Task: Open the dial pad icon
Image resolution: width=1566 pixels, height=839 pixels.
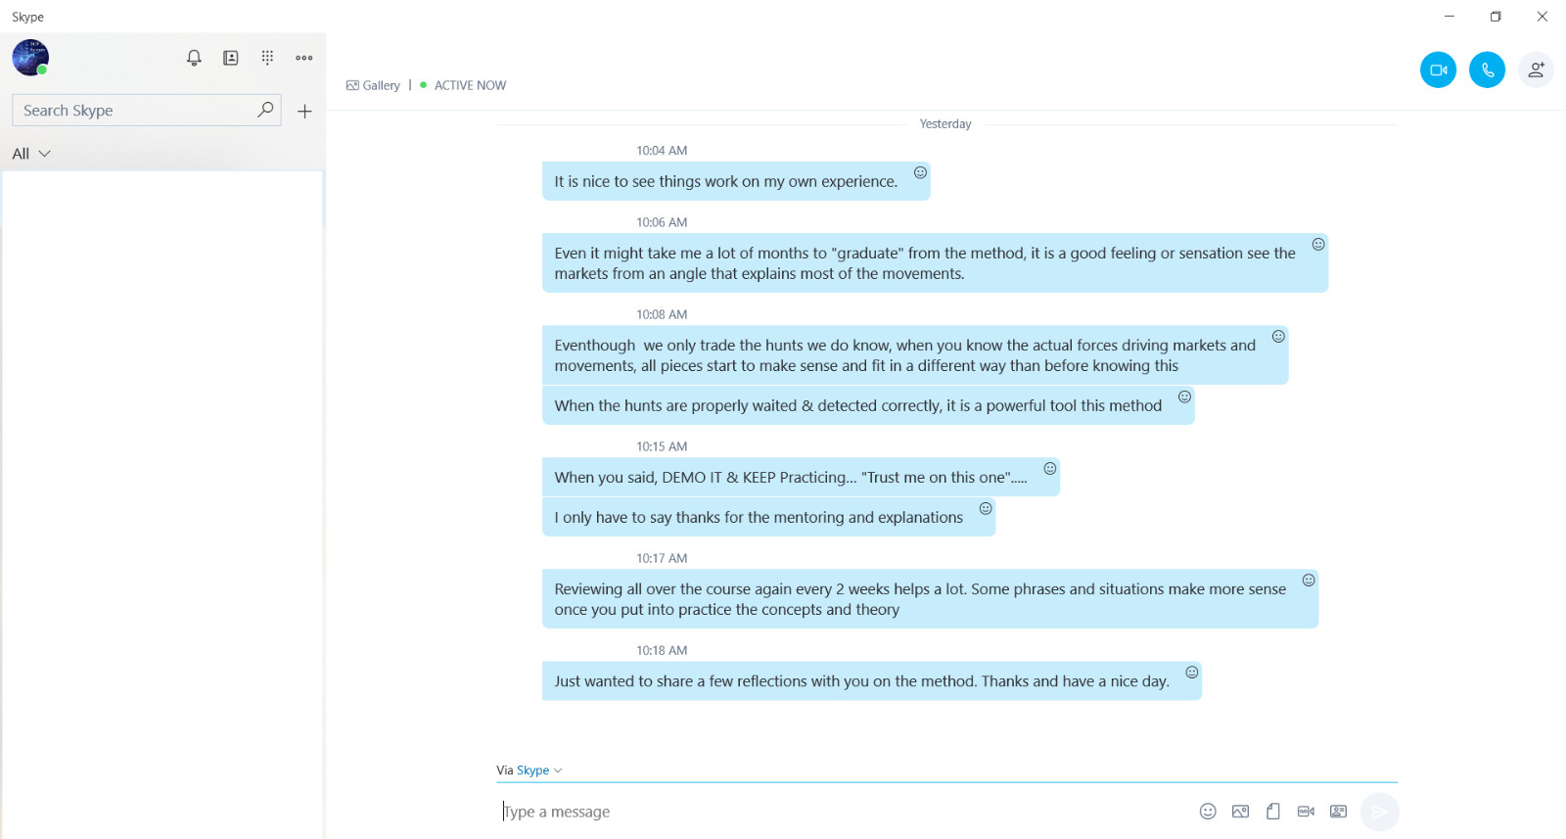Action: point(267,58)
